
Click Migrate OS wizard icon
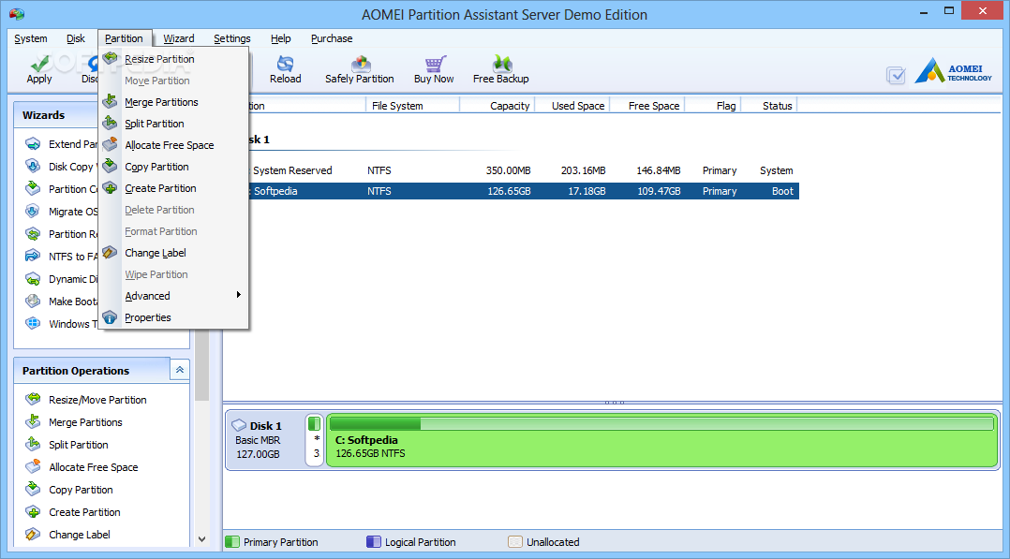coord(33,212)
